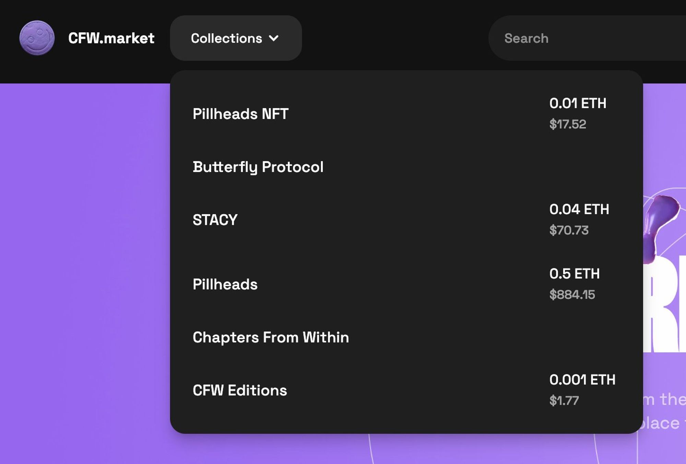686x464 pixels.
Task: Click the 0.001 ETH price label
Action: tap(582, 380)
